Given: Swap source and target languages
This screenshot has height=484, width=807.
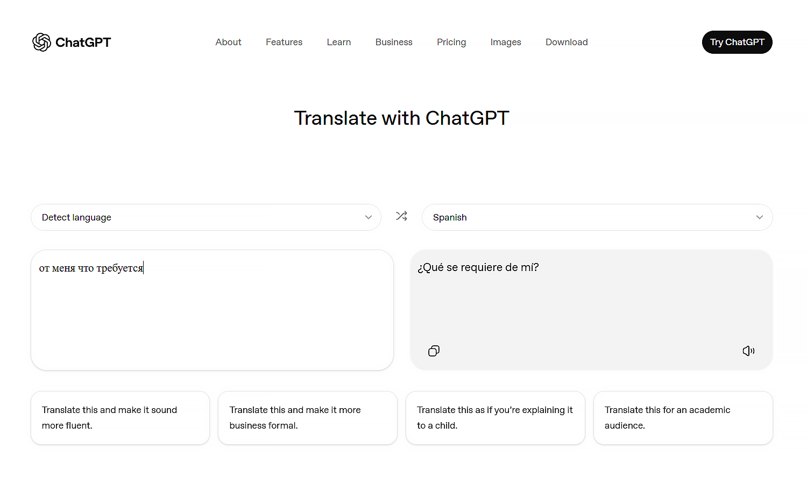Looking at the screenshot, I should tap(401, 216).
